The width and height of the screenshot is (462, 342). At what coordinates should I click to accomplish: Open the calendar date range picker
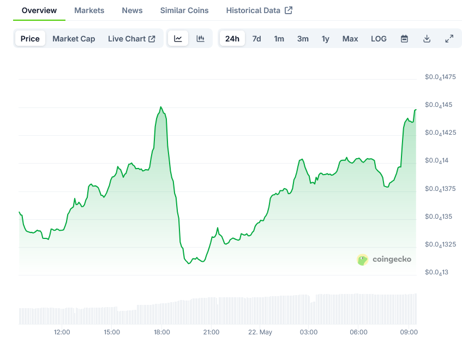click(x=404, y=39)
